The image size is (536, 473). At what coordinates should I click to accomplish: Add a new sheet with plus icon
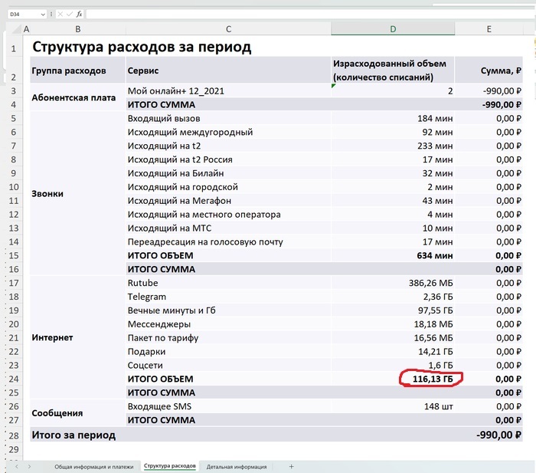pyautogui.click(x=291, y=466)
